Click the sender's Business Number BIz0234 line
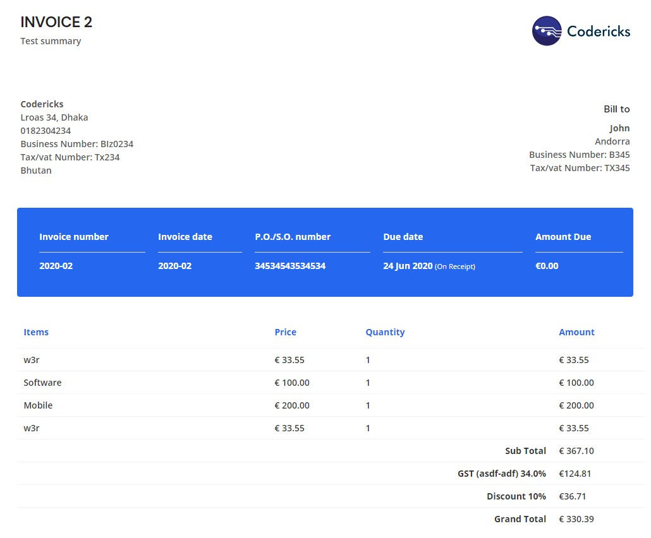 [x=76, y=144]
